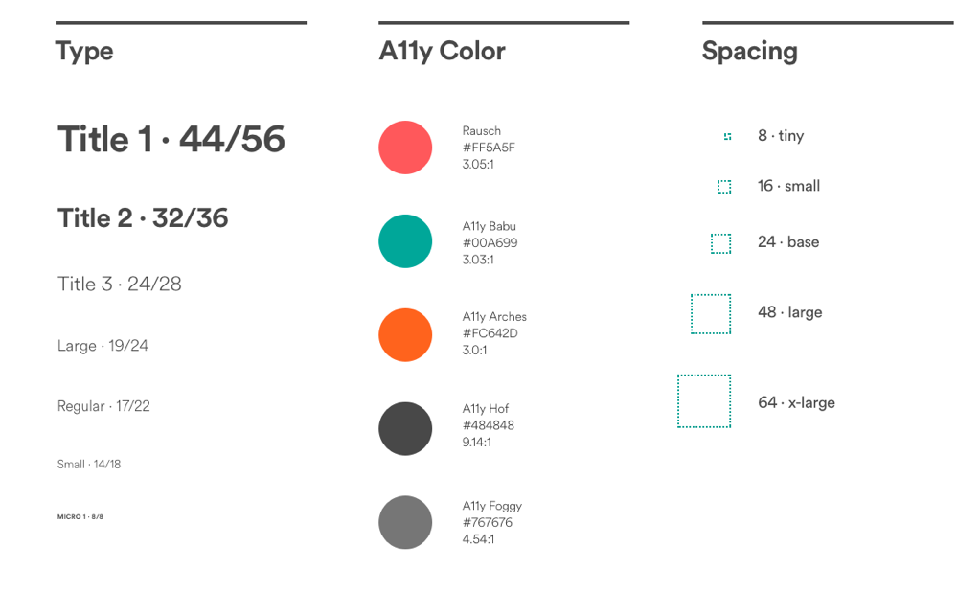This screenshot has height=592, width=957.
Task: Select the Title 3 · 24/28 text
Action: coord(120,284)
